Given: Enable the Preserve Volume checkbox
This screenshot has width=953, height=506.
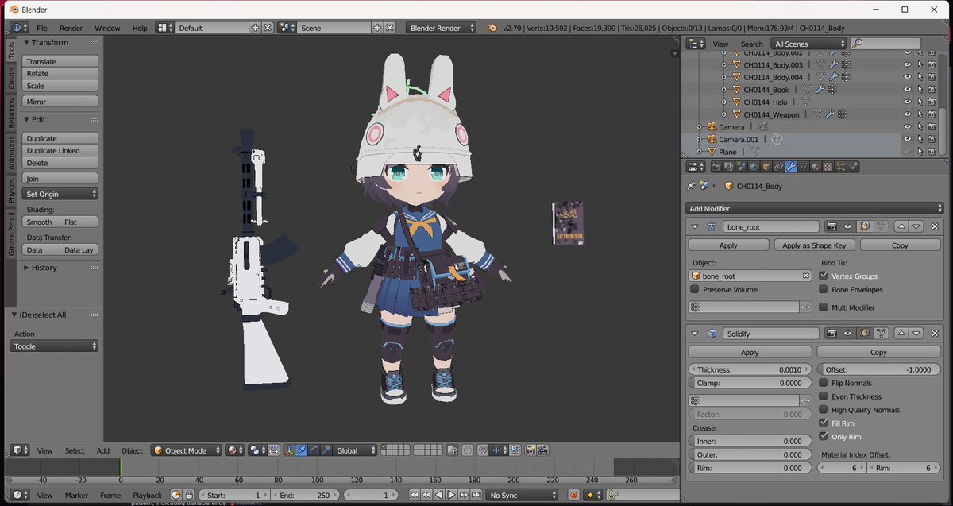Looking at the screenshot, I should pos(695,290).
